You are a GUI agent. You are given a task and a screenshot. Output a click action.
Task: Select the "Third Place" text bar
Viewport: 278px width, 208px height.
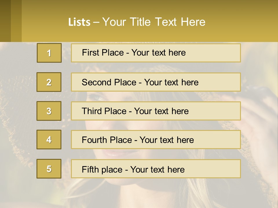(x=156, y=111)
